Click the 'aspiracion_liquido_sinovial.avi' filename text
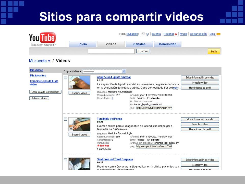Viewport: 245px width, 184px height. [x=146, y=104]
